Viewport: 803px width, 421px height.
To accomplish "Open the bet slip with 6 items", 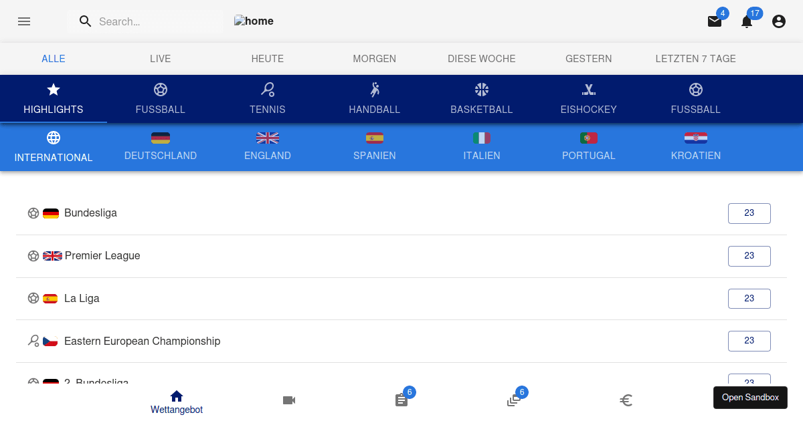I will [x=401, y=400].
